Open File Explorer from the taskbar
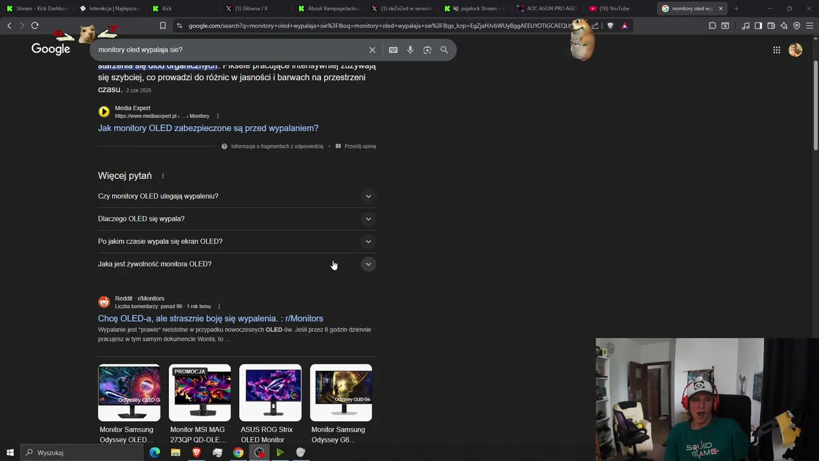Screen dimensions: 819x461 coord(175,453)
